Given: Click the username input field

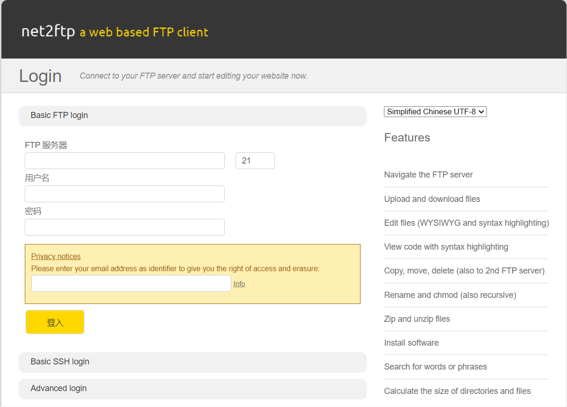Looking at the screenshot, I should (x=125, y=194).
